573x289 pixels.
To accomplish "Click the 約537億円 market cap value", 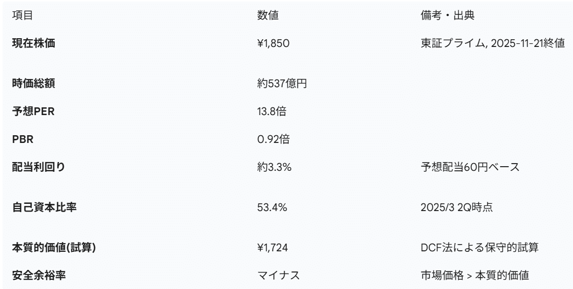I will pos(282,83).
